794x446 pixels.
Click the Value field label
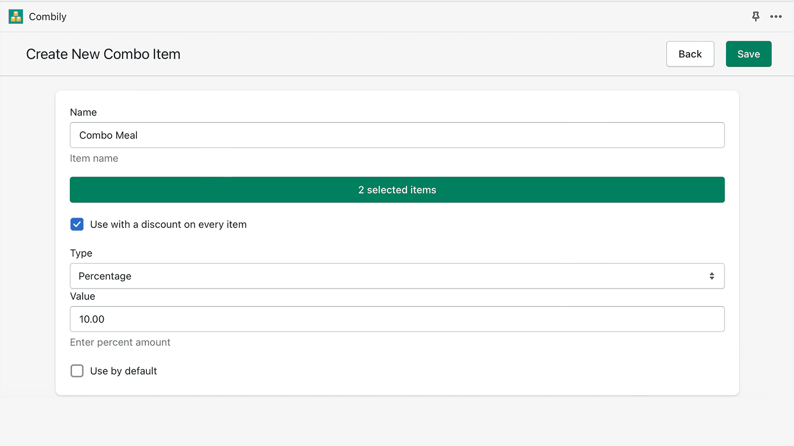coord(82,296)
